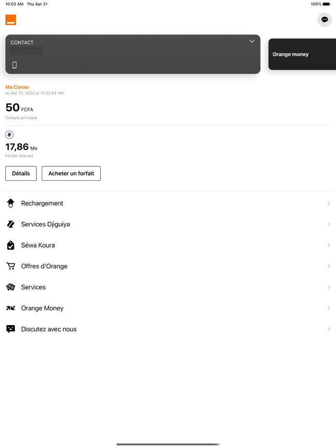Open Séwa Koura row chevron

point(329,245)
